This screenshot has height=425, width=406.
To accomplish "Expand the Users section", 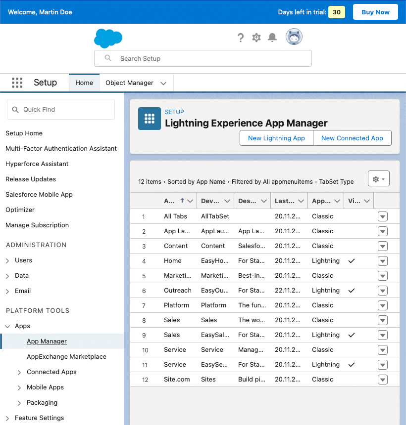I will coord(7,261).
